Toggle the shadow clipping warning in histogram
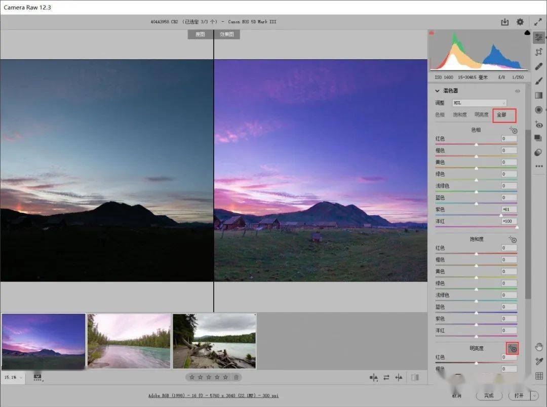547x407 pixels. point(432,33)
